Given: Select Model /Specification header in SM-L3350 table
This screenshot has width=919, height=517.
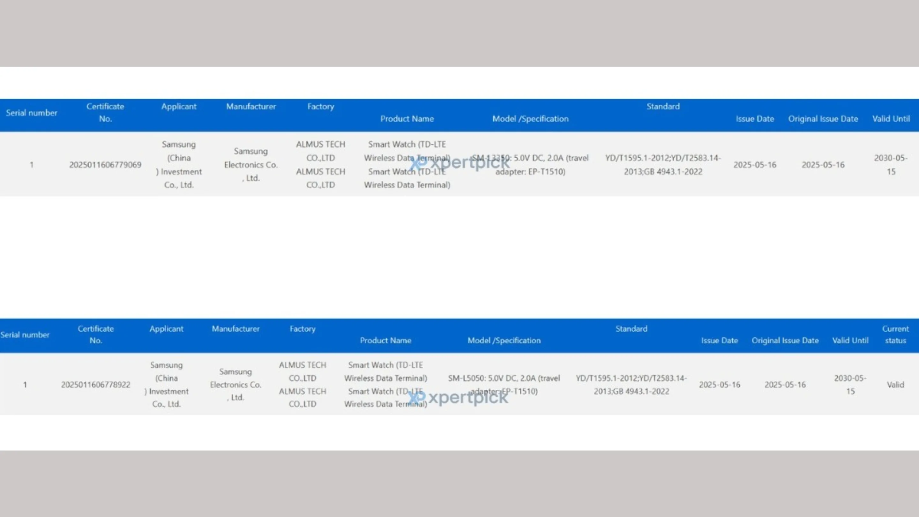Looking at the screenshot, I should point(530,119).
